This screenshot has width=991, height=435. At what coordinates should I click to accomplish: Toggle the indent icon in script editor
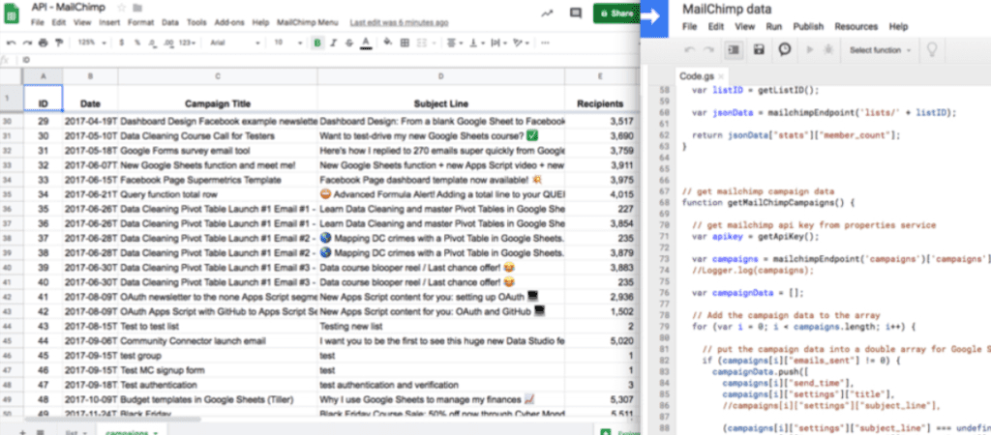click(x=734, y=49)
